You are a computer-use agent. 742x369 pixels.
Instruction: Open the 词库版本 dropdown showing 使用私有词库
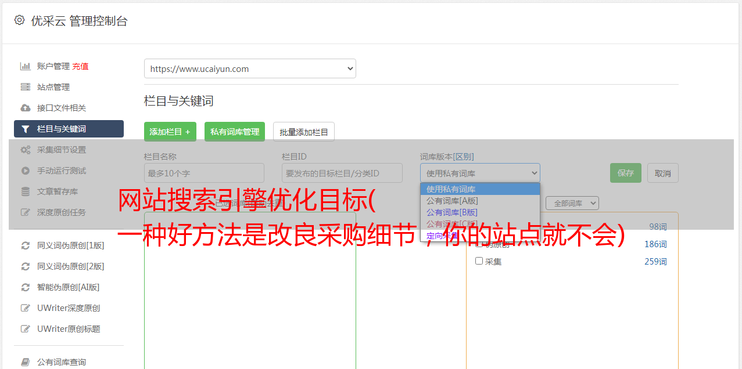pyautogui.click(x=480, y=173)
